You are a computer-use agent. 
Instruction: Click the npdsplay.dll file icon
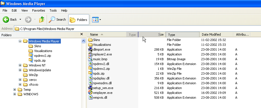pos(90,78)
